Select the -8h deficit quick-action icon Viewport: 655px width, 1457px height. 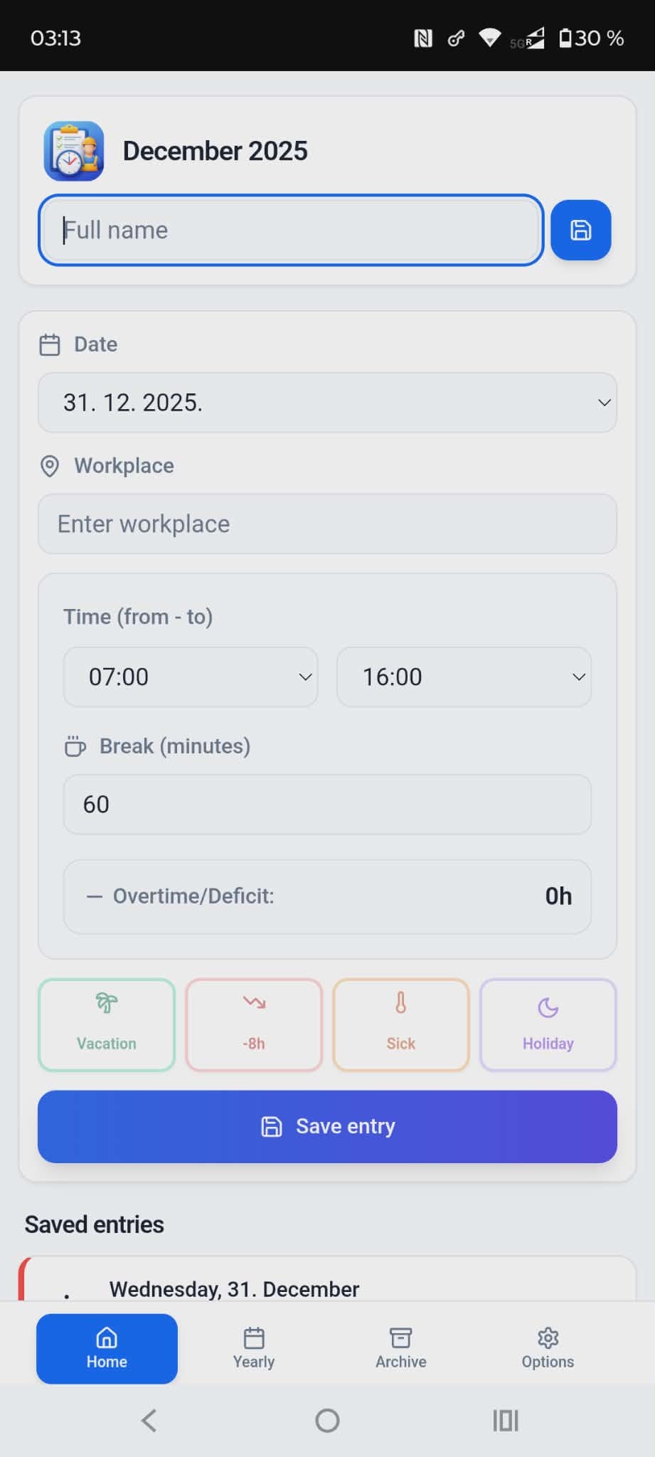pyautogui.click(x=253, y=1024)
